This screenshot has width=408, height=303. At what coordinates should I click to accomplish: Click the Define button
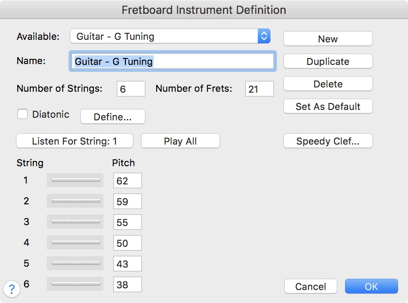click(x=113, y=117)
